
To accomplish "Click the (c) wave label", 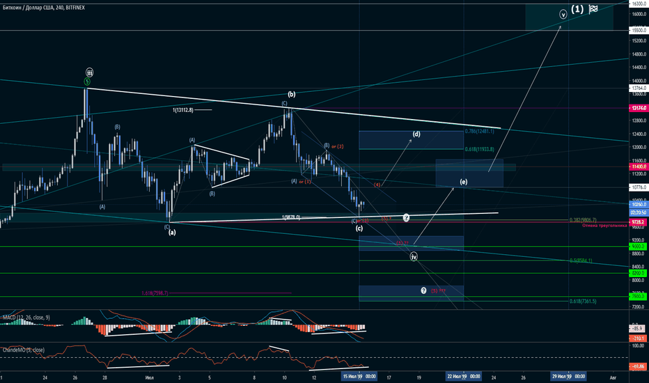I will click(x=359, y=228).
